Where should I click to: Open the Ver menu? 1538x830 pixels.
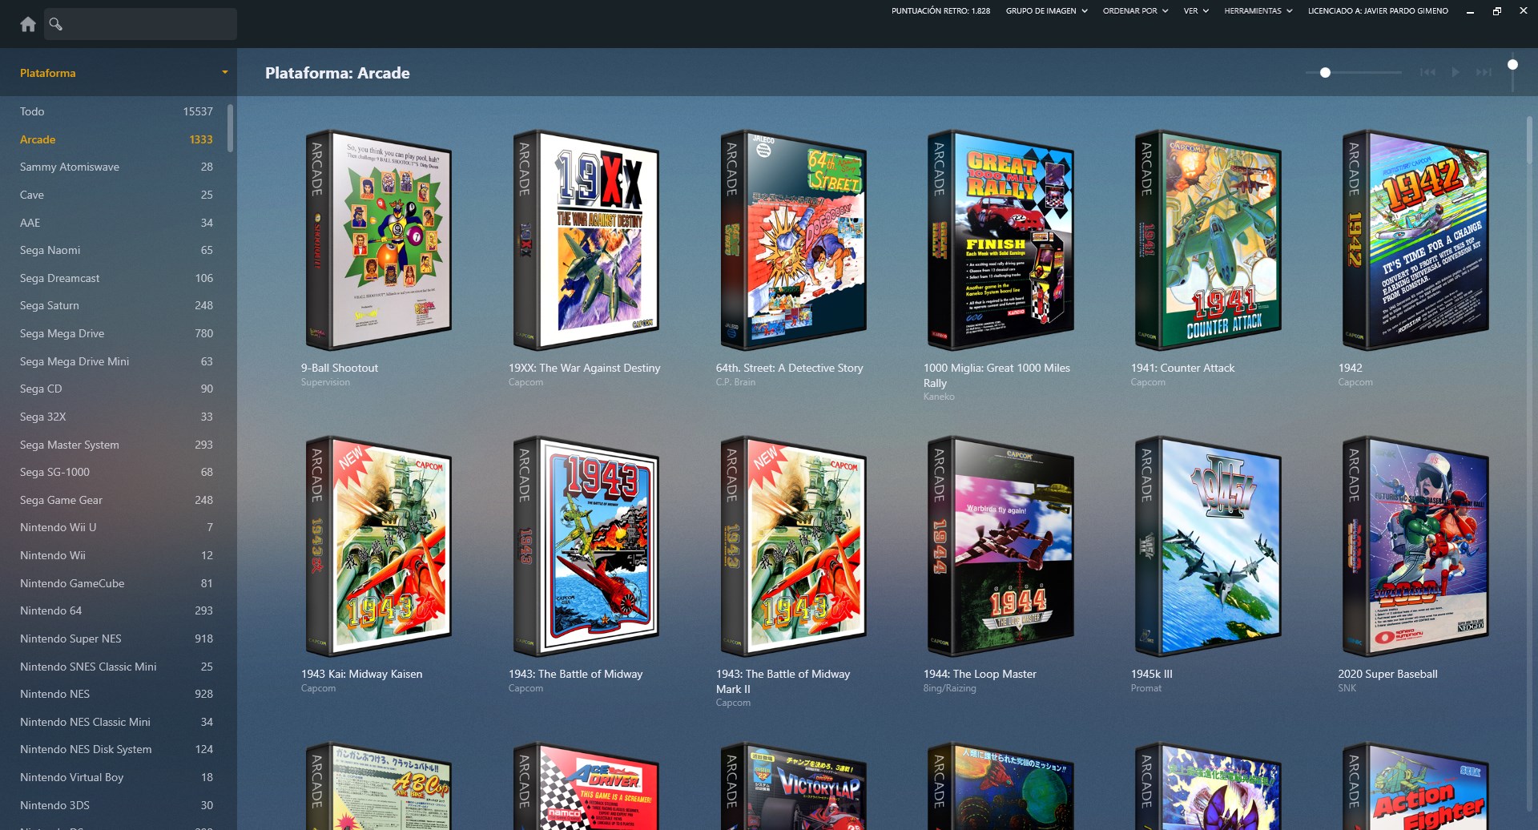pyautogui.click(x=1196, y=11)
